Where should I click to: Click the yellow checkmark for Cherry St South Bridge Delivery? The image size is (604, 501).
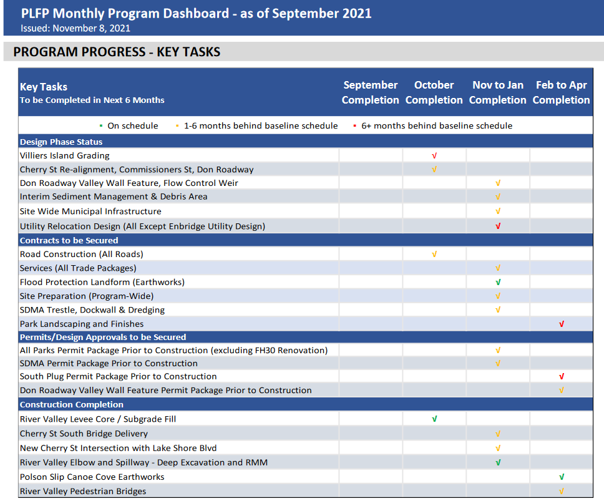tap(498, 433)
